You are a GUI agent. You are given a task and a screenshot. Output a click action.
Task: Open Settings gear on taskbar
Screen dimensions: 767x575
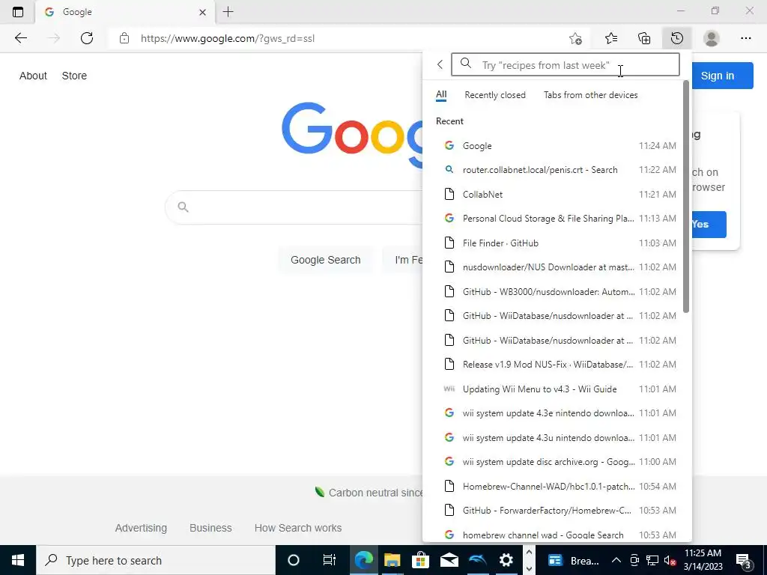tap(506, 560)
